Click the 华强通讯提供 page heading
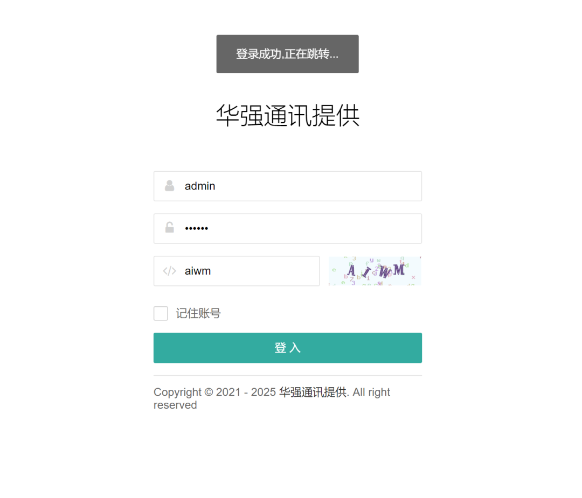 pos(288,115)
